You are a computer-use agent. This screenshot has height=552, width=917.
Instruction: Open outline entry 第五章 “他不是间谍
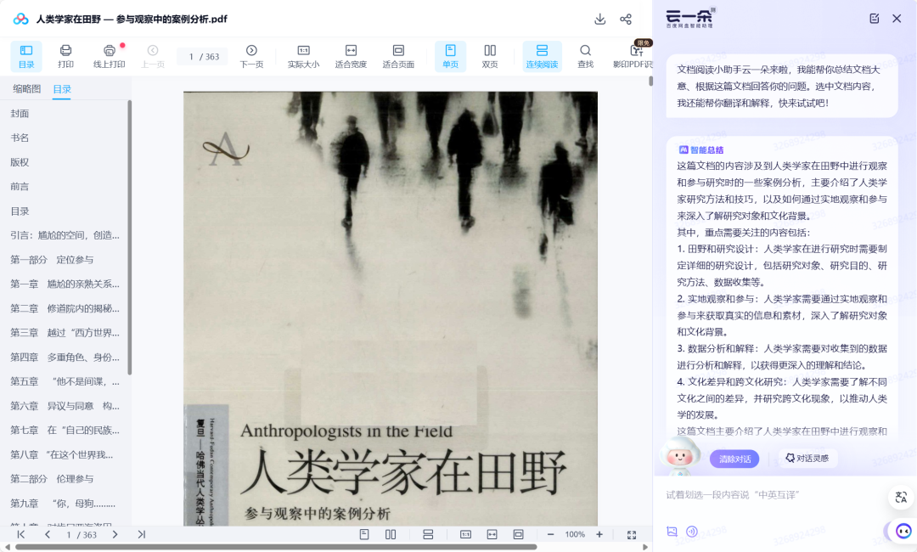click(x=65, y=381)
